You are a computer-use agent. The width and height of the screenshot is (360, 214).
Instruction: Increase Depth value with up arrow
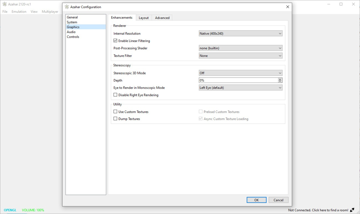pyautogui.click(x=280, y=79)
